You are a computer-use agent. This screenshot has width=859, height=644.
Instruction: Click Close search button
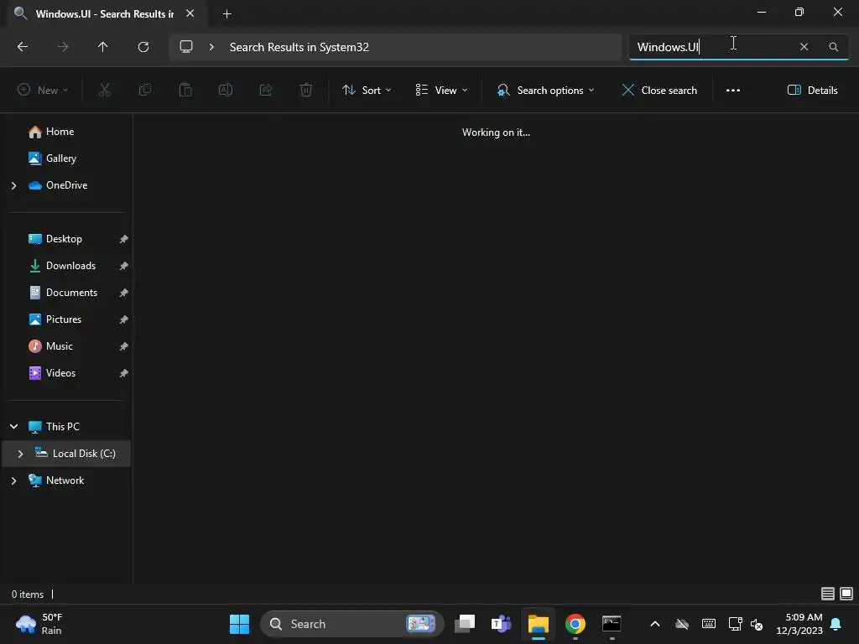click(659, 91)
